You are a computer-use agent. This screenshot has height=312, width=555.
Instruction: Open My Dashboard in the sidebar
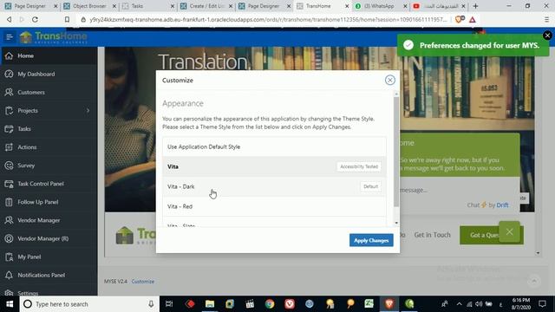tap(49, 74)
